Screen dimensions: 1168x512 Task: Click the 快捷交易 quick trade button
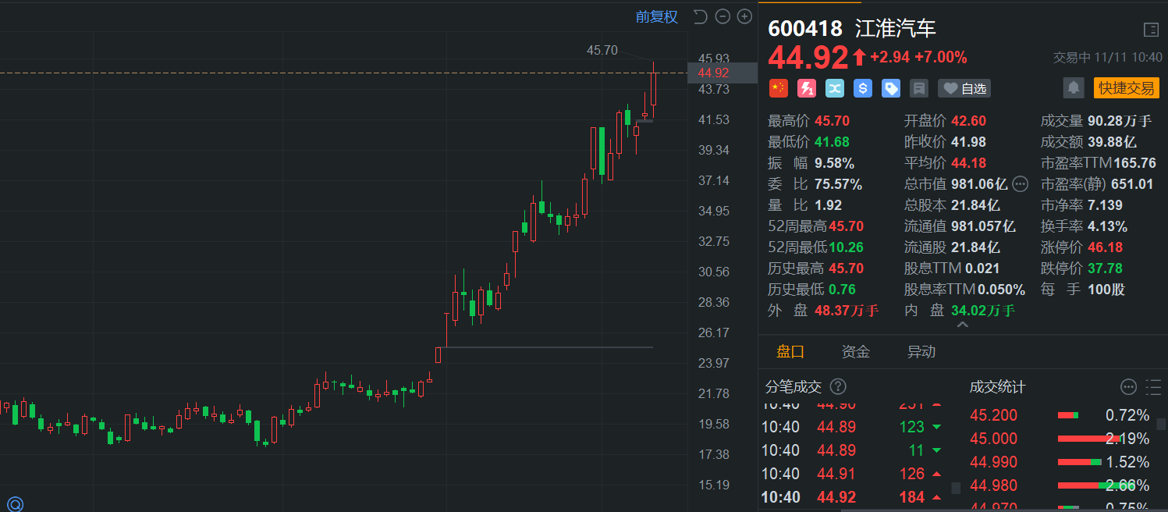(1127, 87)
